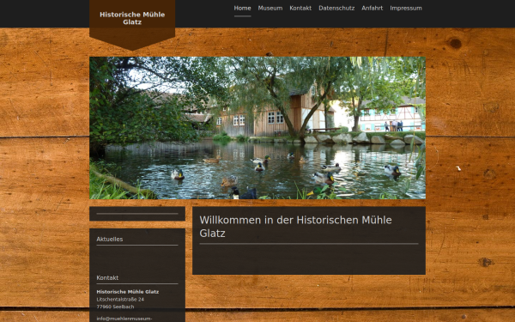Navigate to the Anfahrt page

point(373,9)
